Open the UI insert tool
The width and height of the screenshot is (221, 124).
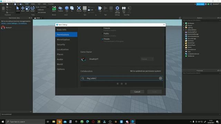tap(72, 9)
